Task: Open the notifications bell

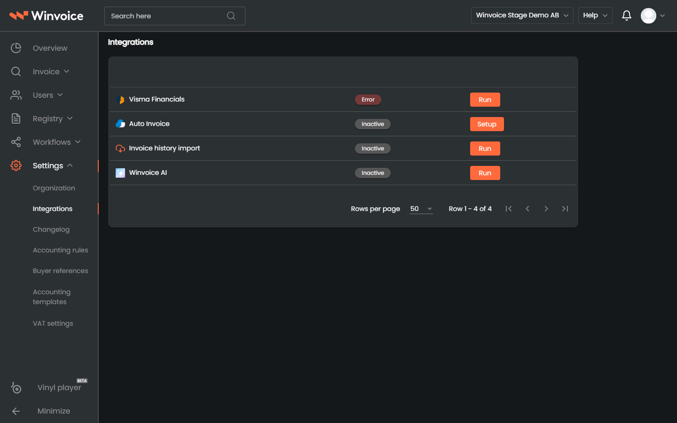Action: point(626,16)
